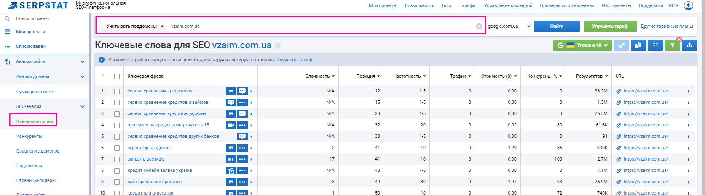This screenshot has height=195, width=705.
Task: Click info icon next to vzaim.com.ua heading
Action: point(278,46)
